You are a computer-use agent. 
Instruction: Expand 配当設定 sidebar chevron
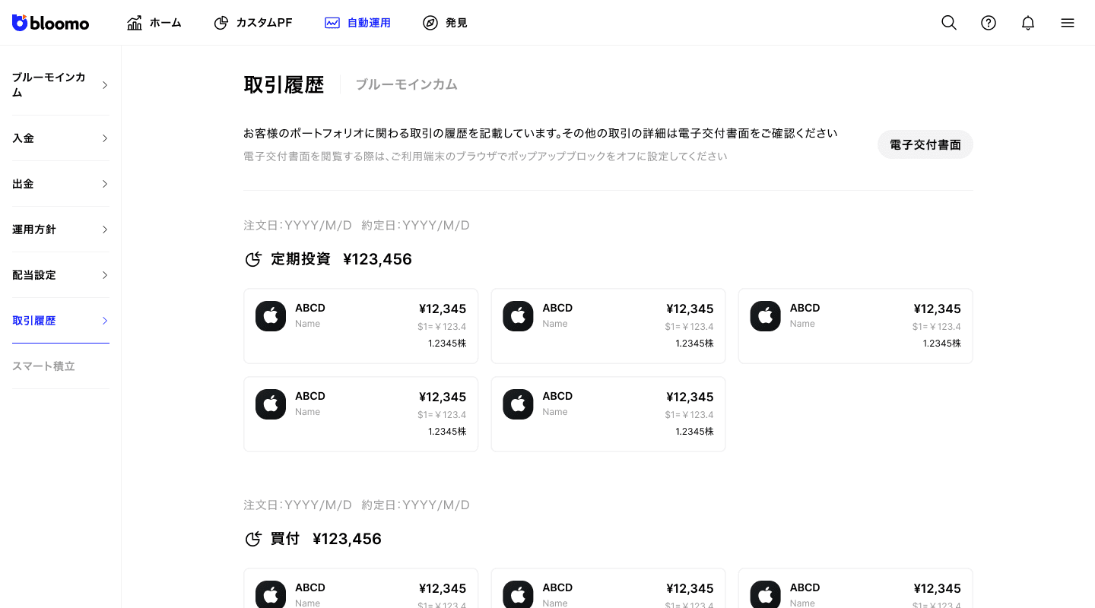(x=105, y=275)
